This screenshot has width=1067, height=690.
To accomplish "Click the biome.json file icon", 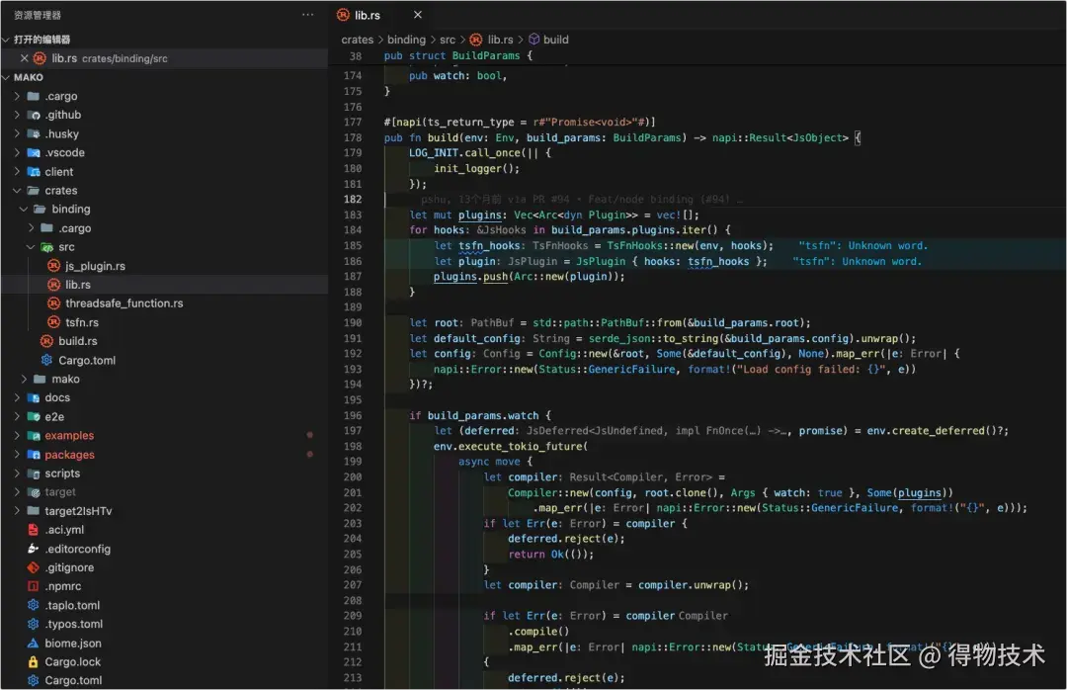I will click(34, 643).
